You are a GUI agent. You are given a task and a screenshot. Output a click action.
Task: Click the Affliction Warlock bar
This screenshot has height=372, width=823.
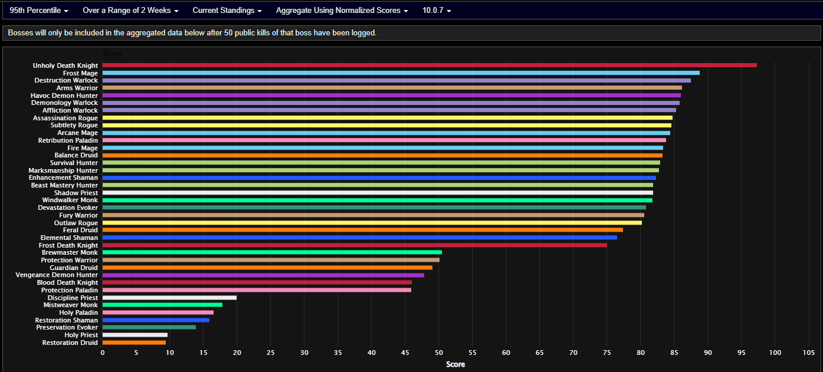389,110
